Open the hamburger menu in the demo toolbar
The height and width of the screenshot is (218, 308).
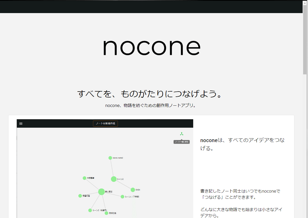click(x=20, y=123)
